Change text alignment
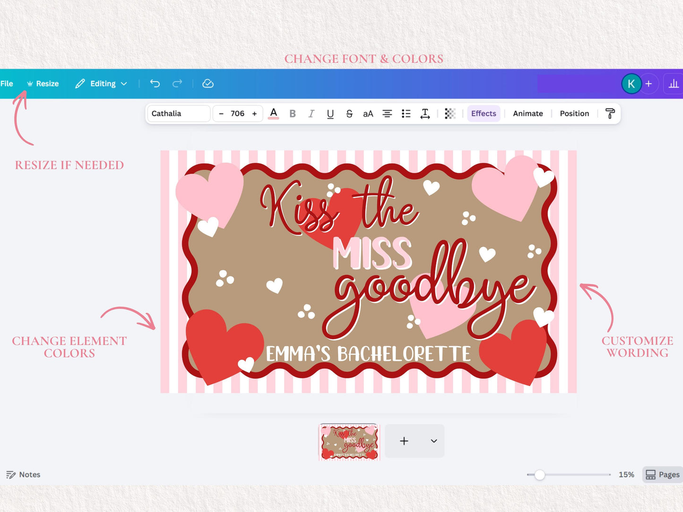Image resolution: width=683 pixels, height=512 pixels. [387, 113]
